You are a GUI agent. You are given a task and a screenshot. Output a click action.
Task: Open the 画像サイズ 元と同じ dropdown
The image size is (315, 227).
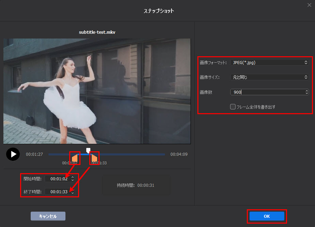coord(270,77)
